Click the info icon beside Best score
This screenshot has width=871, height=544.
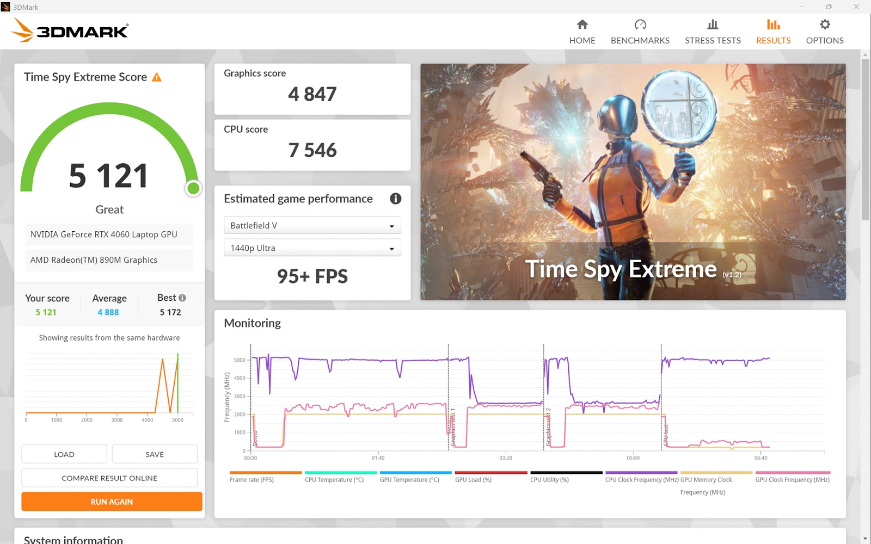(x=182, y=298)
